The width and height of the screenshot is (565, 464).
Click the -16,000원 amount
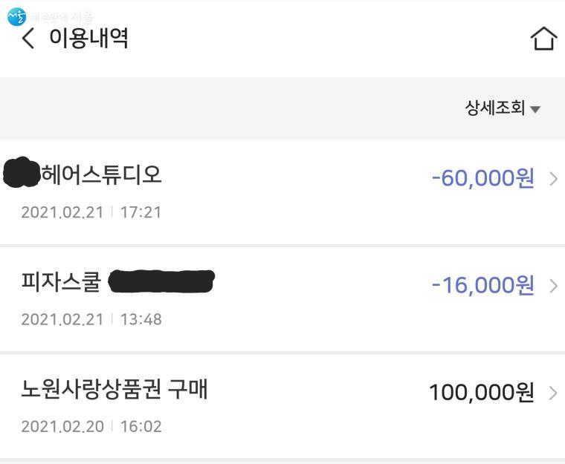click(482, 285)
